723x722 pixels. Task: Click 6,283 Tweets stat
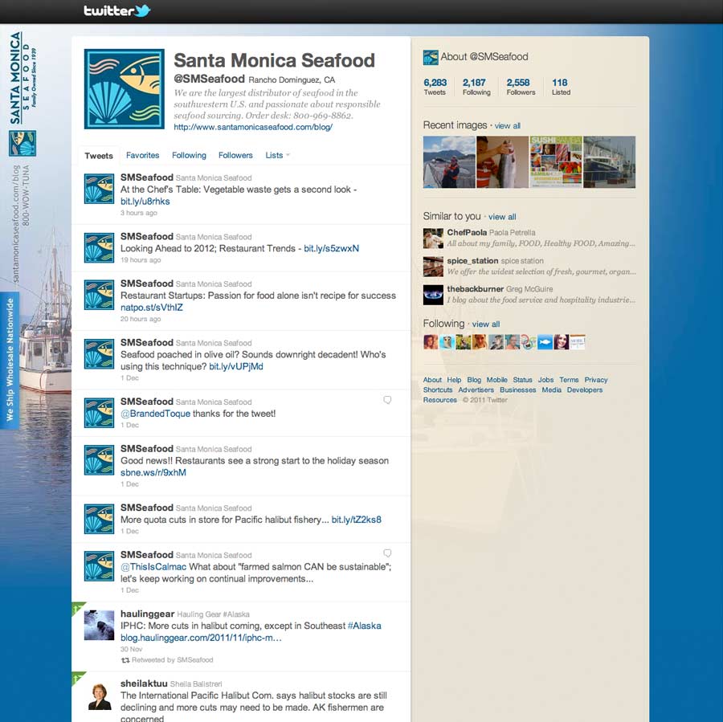click(435, 87)
